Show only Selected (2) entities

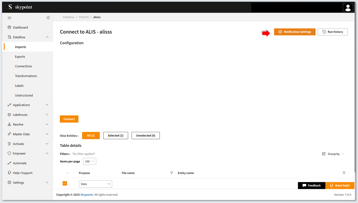115,136
